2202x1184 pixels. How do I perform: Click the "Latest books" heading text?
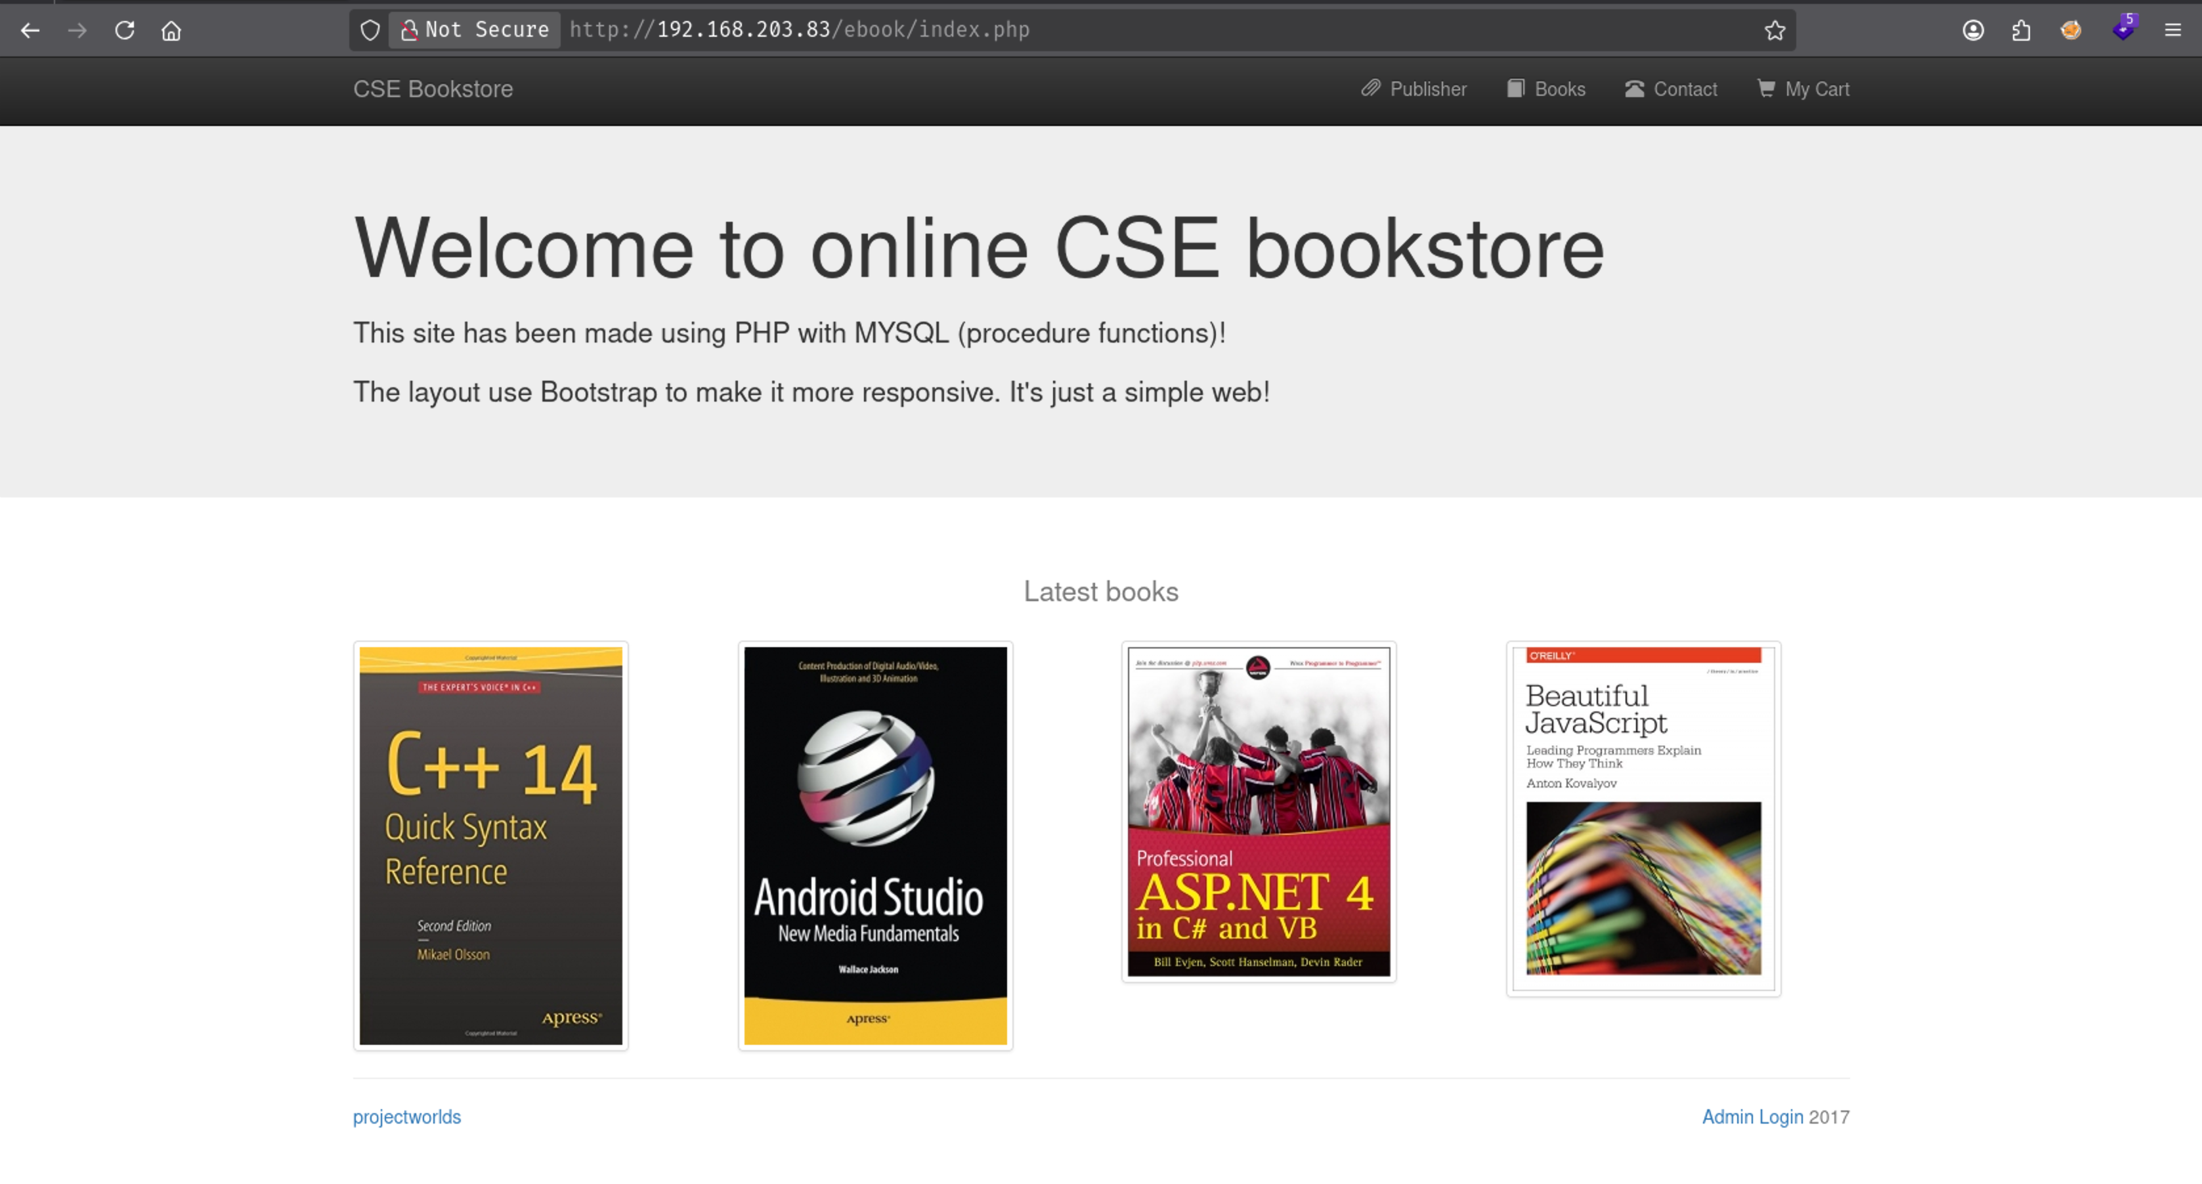click(x=1101, y=591)
